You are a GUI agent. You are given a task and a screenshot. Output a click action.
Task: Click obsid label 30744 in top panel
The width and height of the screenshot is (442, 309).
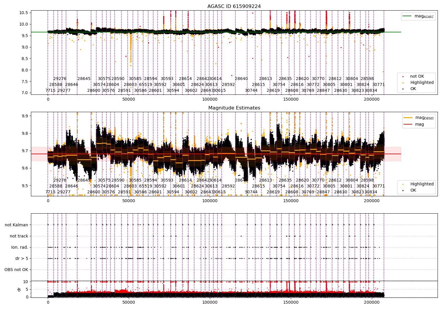tap(251, 91)
